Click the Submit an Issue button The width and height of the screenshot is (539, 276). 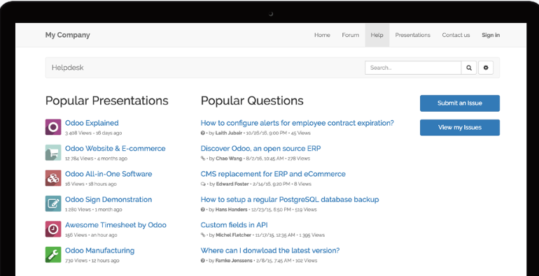[x=460, y=103]
